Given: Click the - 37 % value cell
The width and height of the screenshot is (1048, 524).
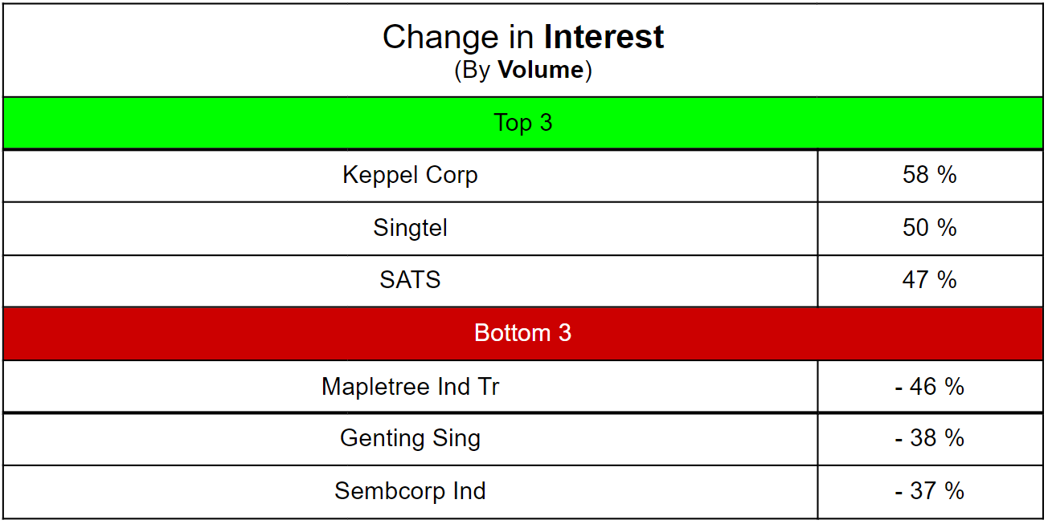Looking at the screenshot, I should [x=931, y=491].
